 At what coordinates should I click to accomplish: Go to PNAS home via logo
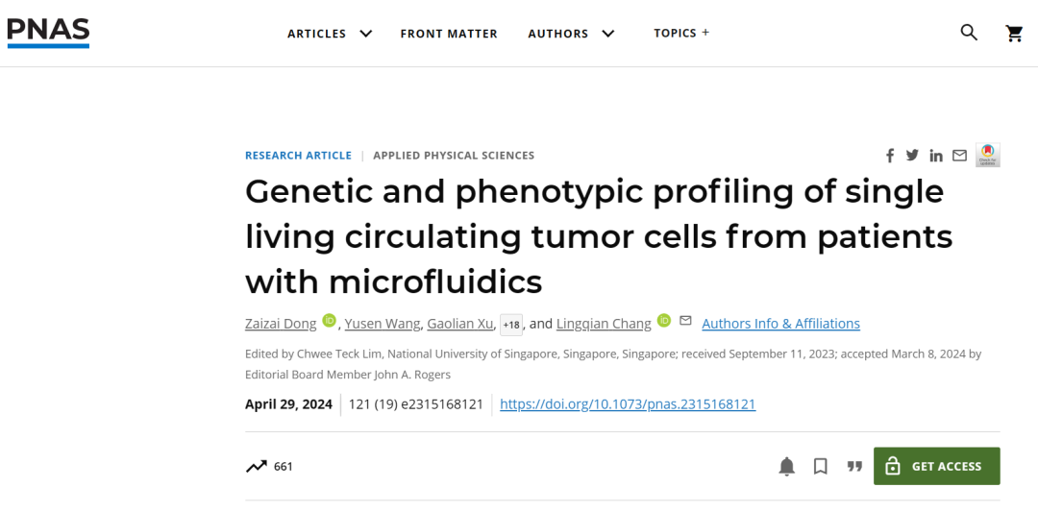tap(48, 32)
